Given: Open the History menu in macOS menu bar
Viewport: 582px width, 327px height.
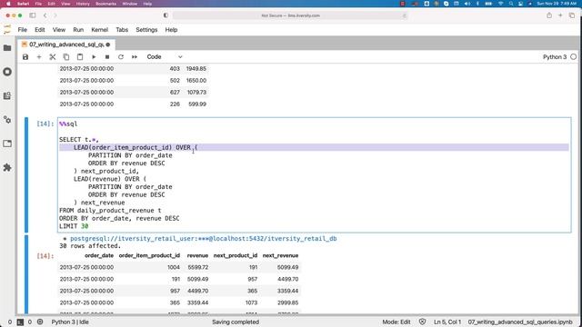Looking at the screenshot, I should coord(83,4).
